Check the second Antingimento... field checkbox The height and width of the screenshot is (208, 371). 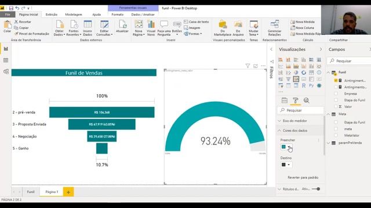click(x=336, y=87)
